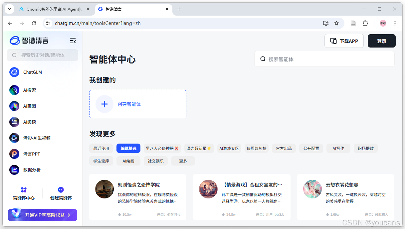Viewport: 405px width, 229px height.
Task: Click the browser back arrow
Action: [10, 23]
